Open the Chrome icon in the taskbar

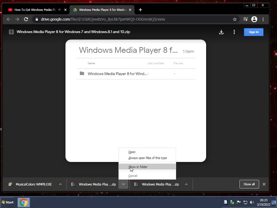[x=24, y=202]
